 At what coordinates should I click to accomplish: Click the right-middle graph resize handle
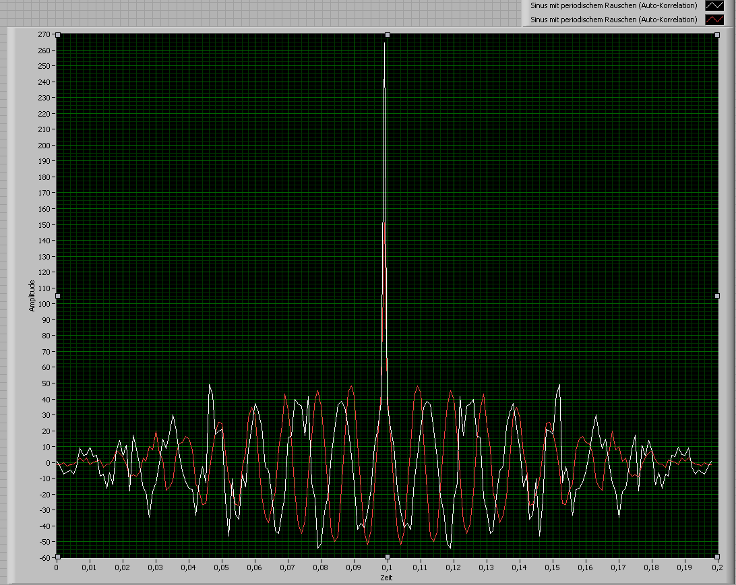coord(717,295)
